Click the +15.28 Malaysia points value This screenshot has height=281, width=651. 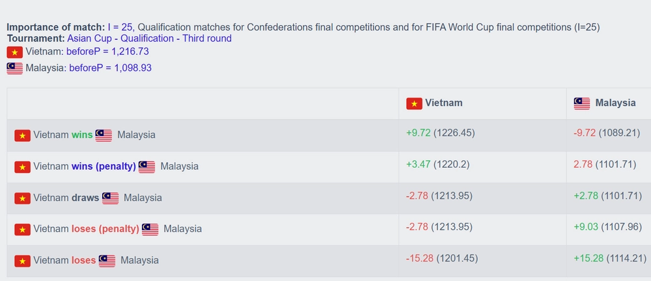pos(589,258)
